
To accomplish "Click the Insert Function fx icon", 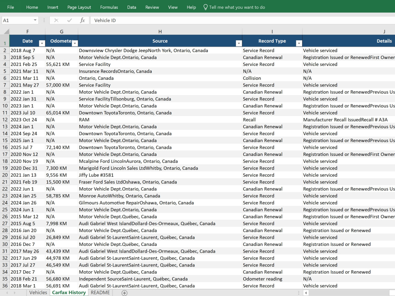I will [x=83, y=21].
